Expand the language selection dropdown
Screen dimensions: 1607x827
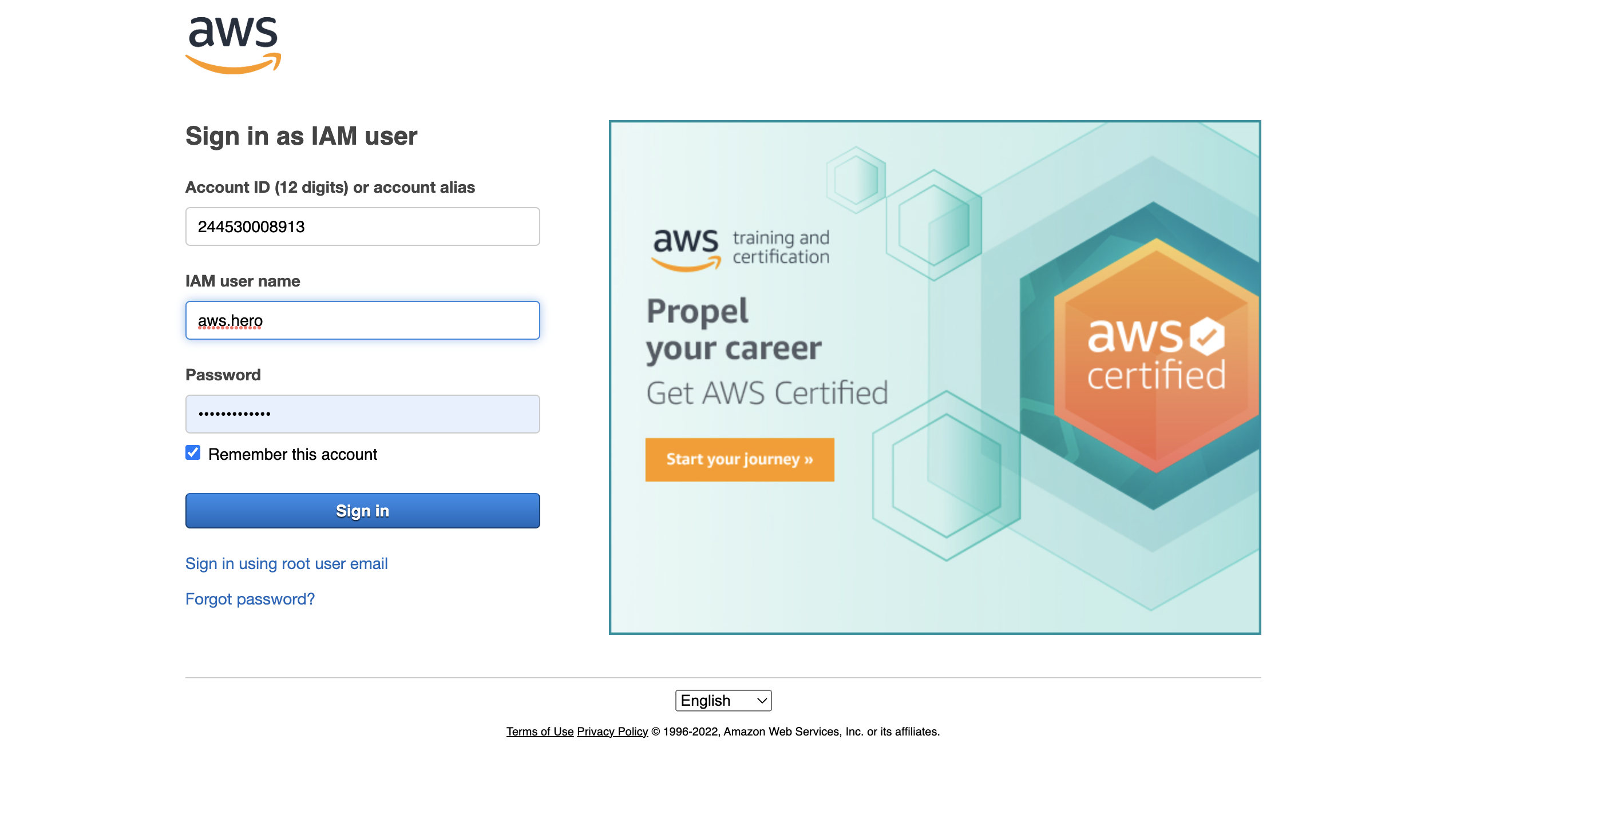tap(723, 699)
